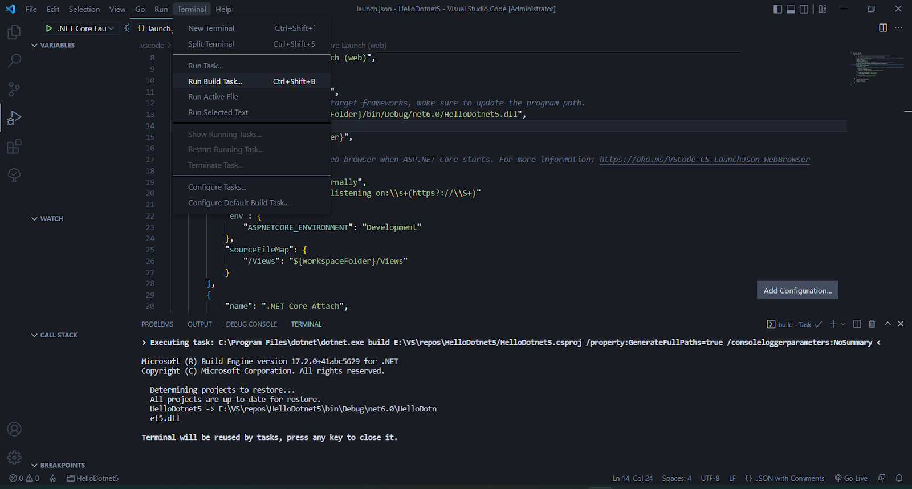Open the new terminal launch profile dropdown
Screen dimensions: 912x489
pos(843,324)
